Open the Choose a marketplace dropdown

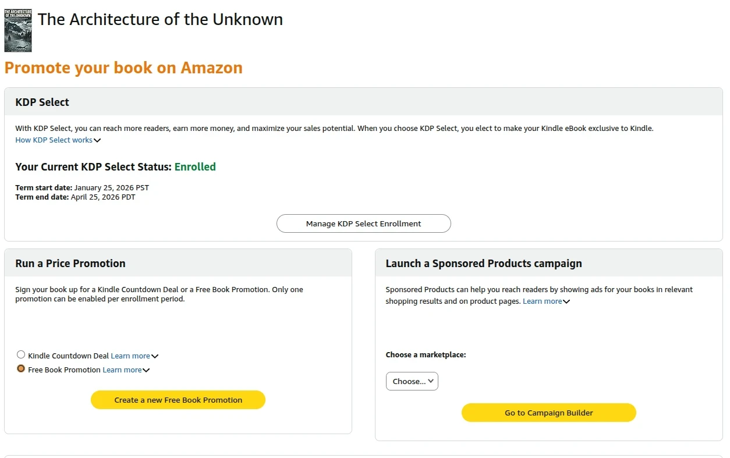pos(412,381)
